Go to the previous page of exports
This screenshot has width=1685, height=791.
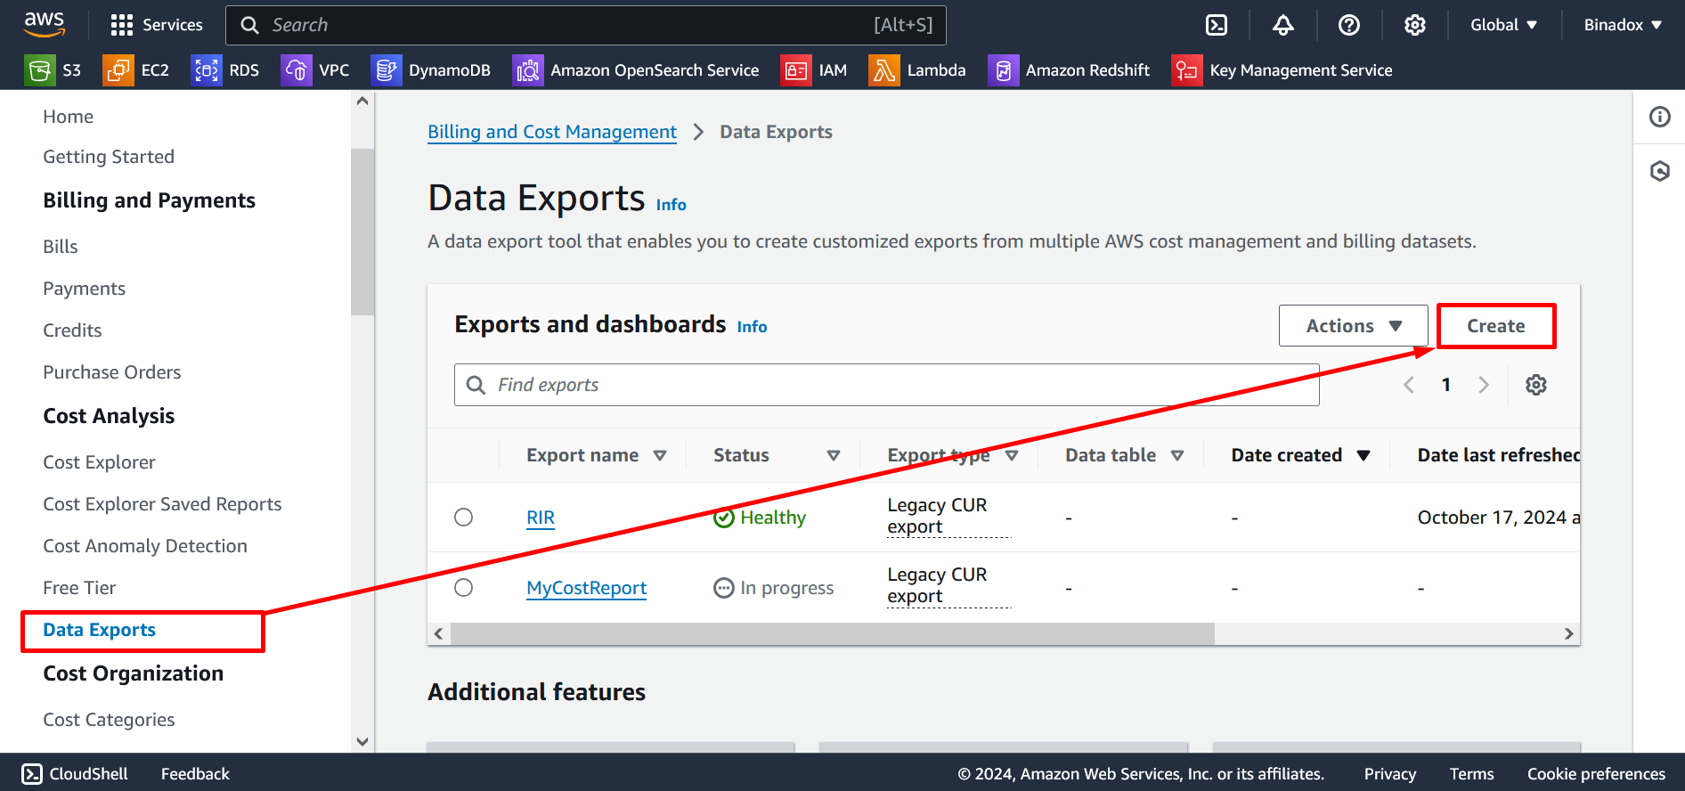(1409, 385)
